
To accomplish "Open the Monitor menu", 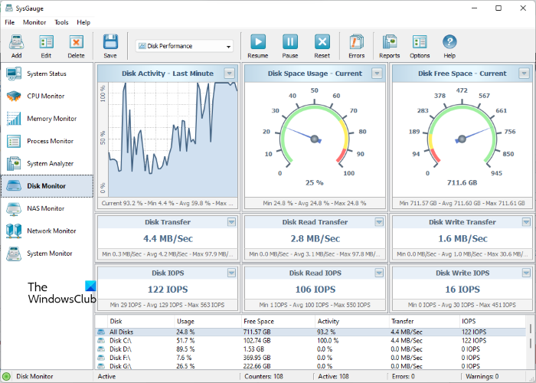I will click(x=34, y=22).
